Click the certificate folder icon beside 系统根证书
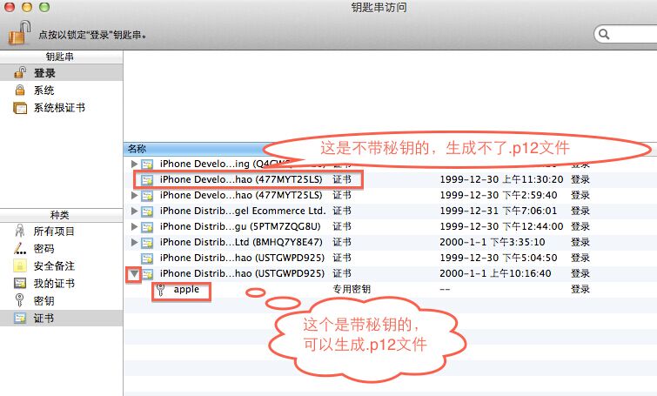 coord(20,108)
